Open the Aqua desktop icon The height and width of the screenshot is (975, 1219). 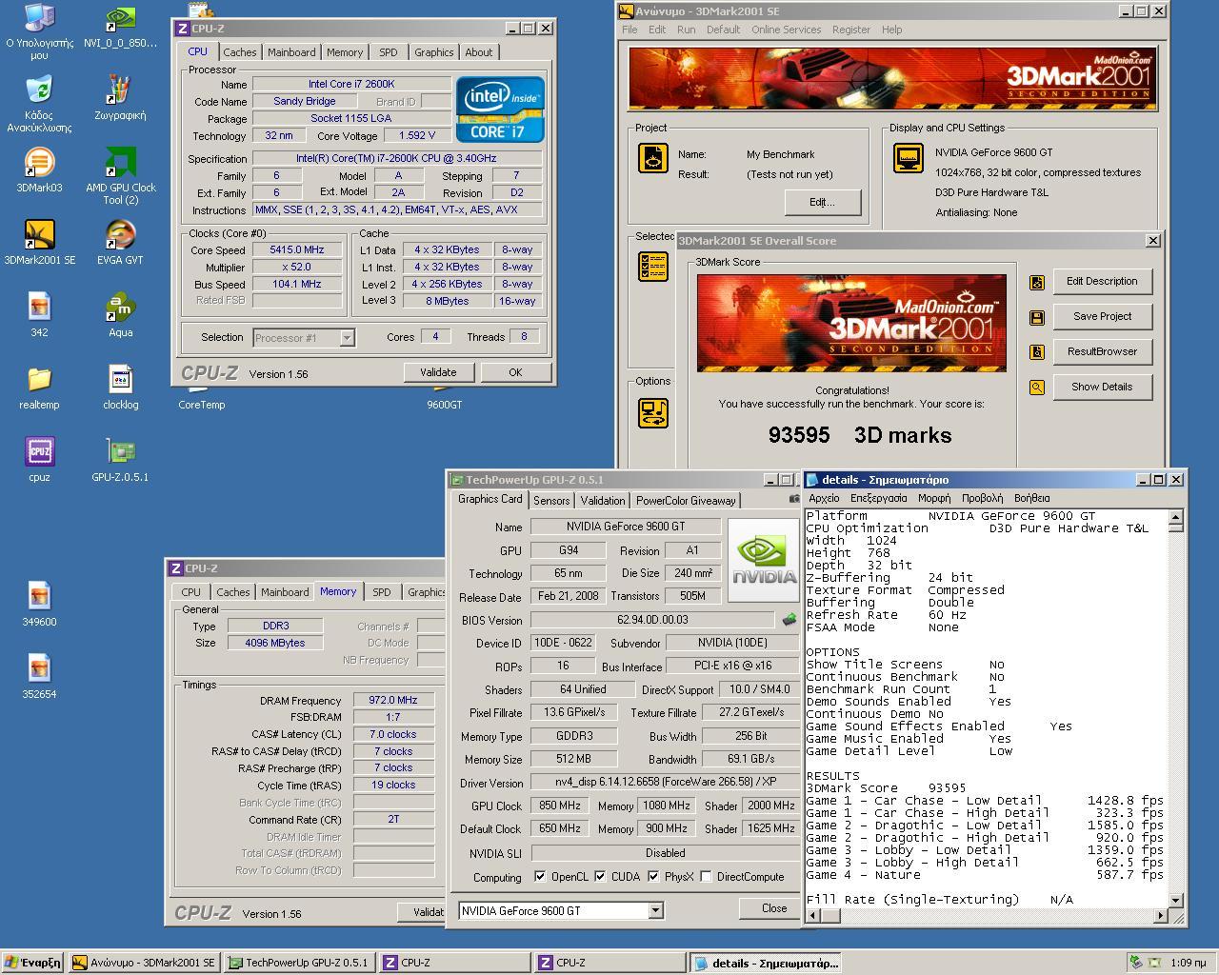120,308
